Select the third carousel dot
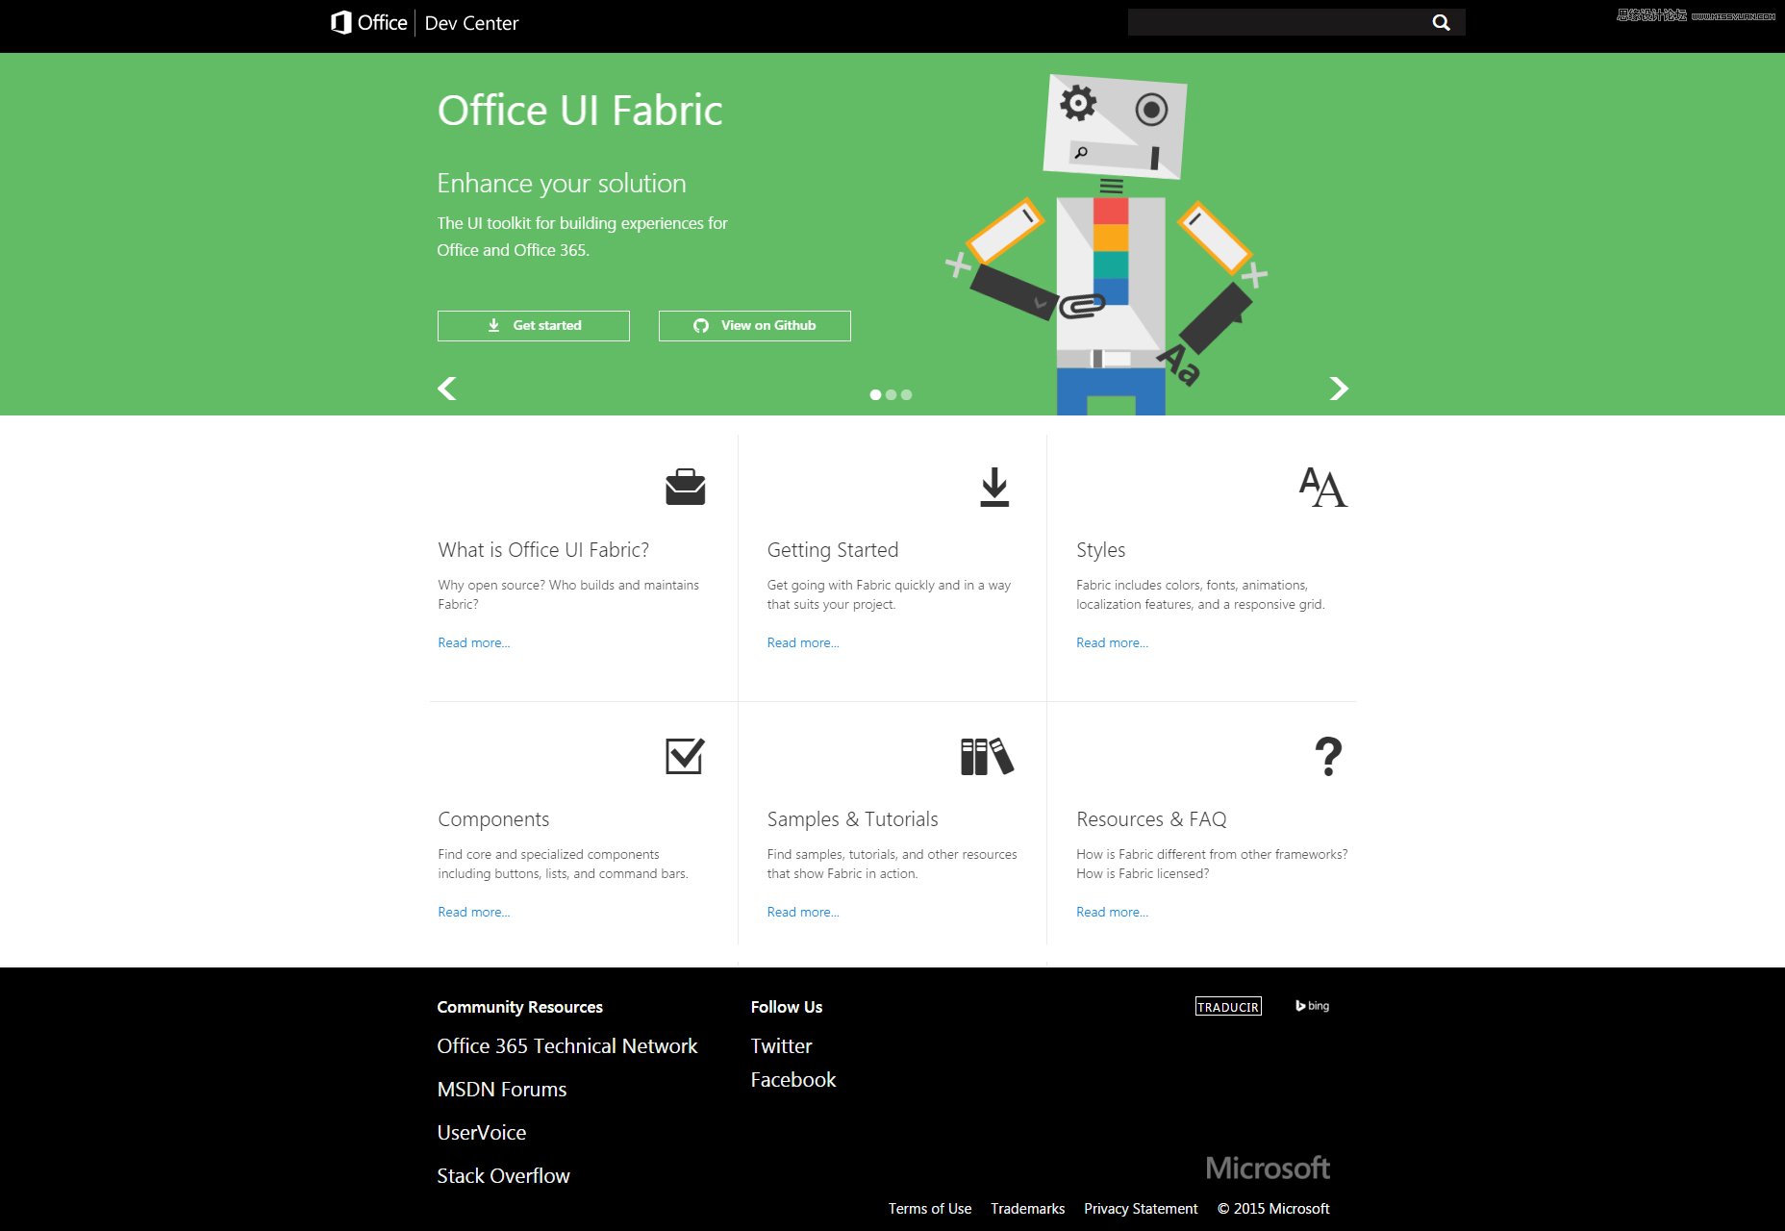1785x1231 pixels. 906,394
